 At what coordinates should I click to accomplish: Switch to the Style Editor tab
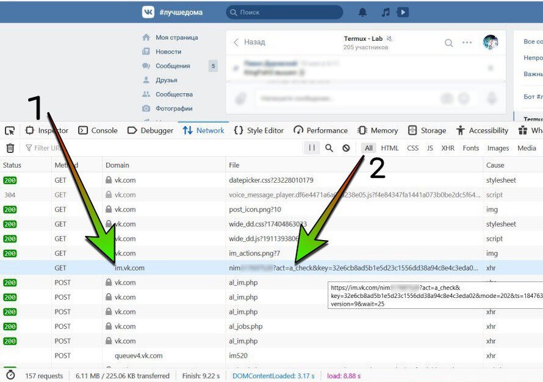pyautogui.click(x=259, y=130)
